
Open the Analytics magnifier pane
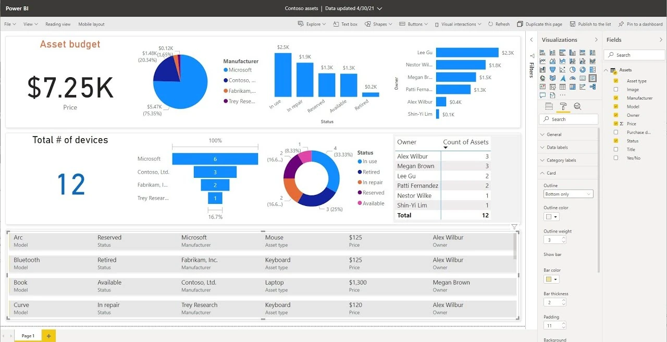[577, 106]
